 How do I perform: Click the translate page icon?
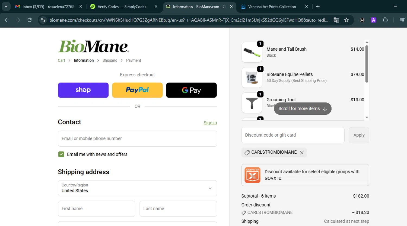pyautogui.click(x=336, y=20)
